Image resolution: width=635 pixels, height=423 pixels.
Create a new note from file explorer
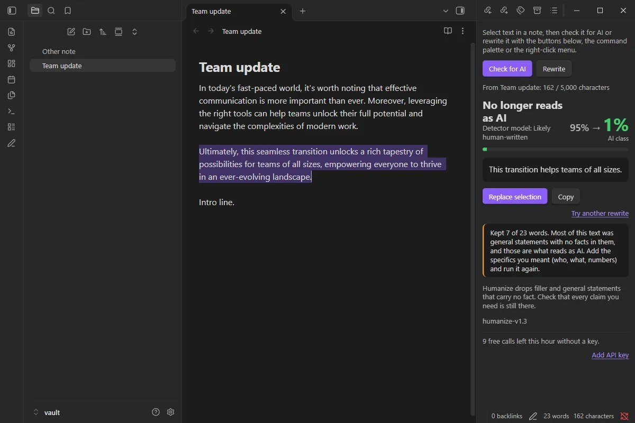click(71, 32)
